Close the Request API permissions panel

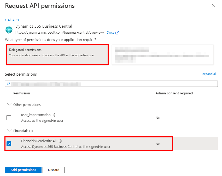click(x=213, y=6)
